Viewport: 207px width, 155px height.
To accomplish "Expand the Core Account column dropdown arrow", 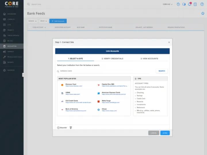I will click(45, 28).
